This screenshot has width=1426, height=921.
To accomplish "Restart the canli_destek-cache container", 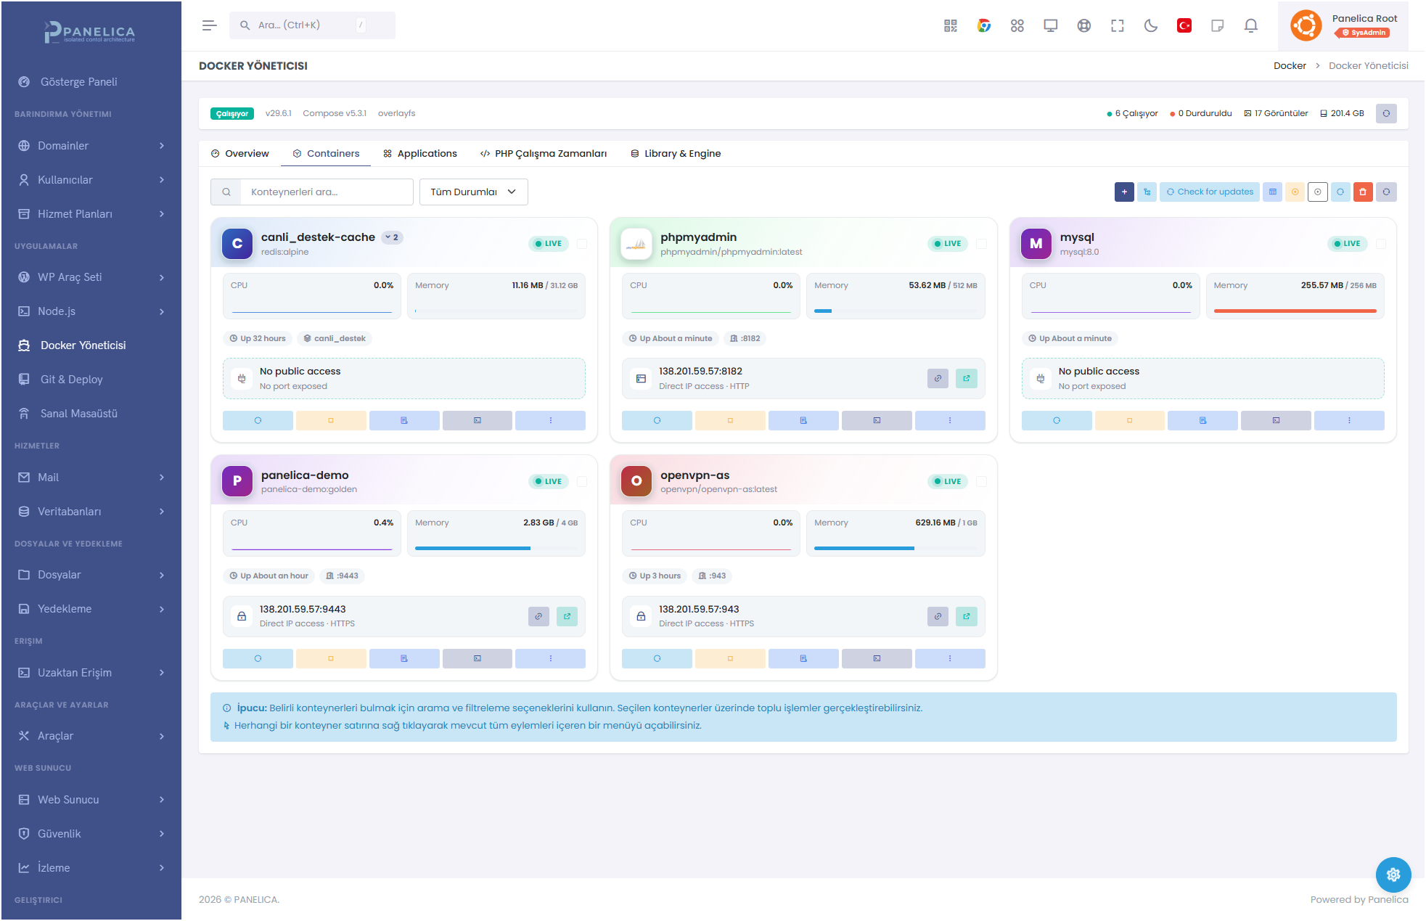I will (258, 420).
